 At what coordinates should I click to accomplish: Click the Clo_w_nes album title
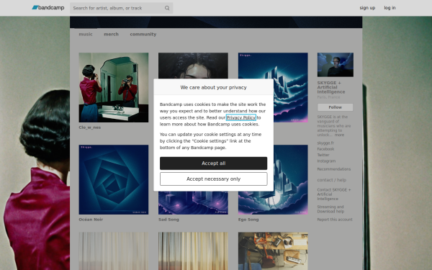tap(90, 127)
